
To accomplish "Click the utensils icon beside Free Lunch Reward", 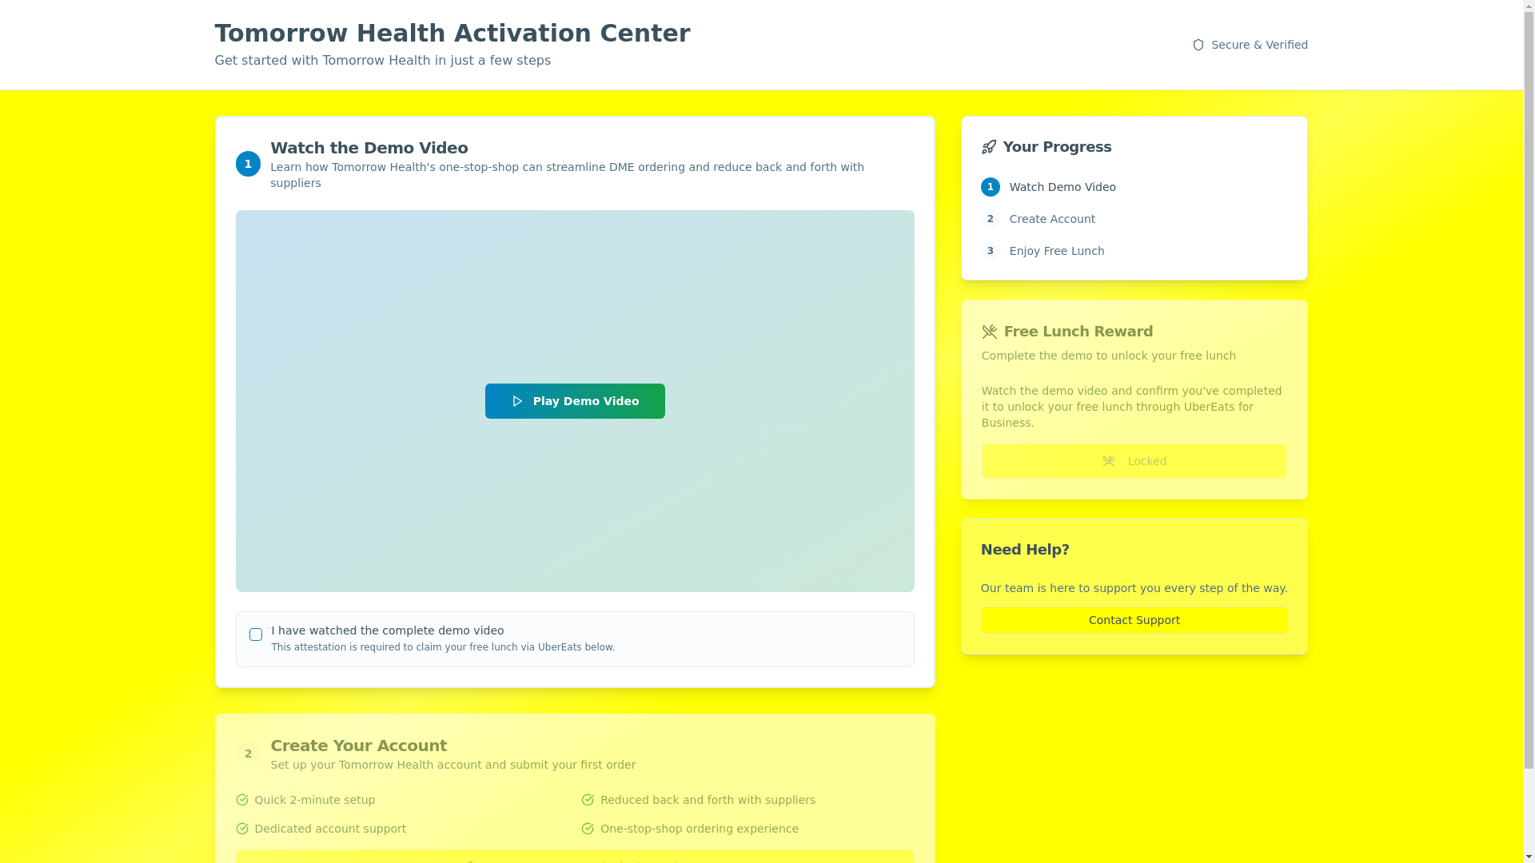I will 989,332.
